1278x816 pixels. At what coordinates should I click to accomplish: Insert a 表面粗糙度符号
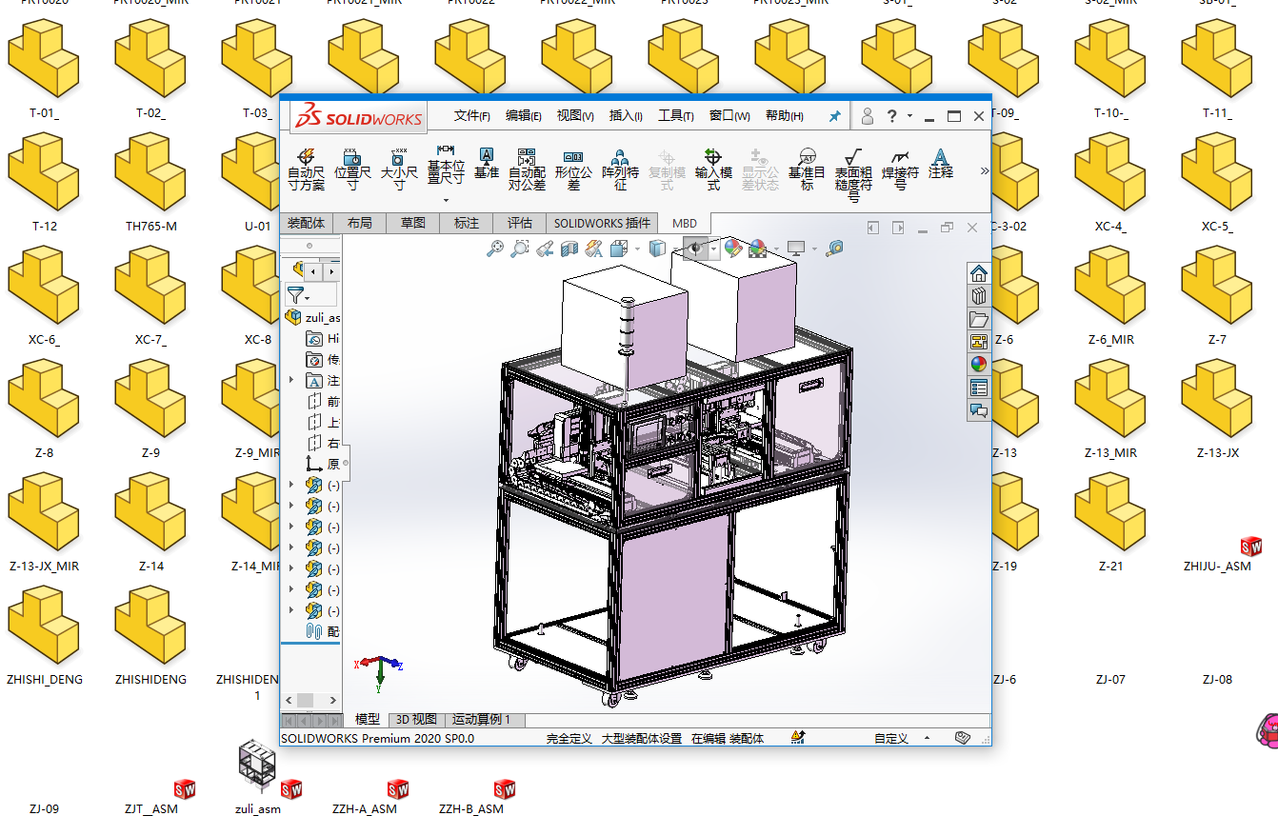click(x=853, y=175)
